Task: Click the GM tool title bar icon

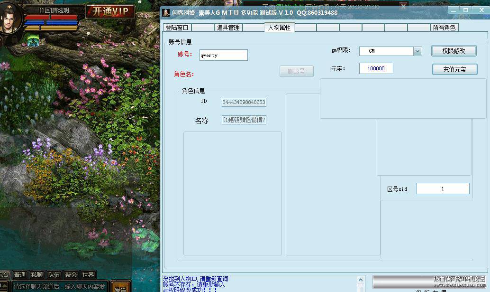Action: 166,12
